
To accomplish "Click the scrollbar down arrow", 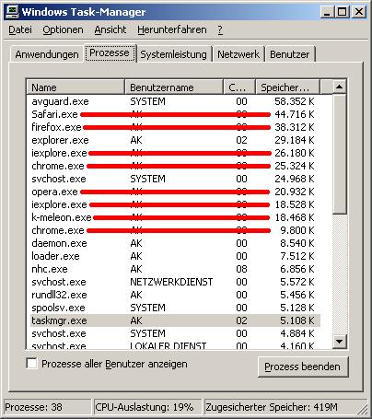I will pos(340,341).
